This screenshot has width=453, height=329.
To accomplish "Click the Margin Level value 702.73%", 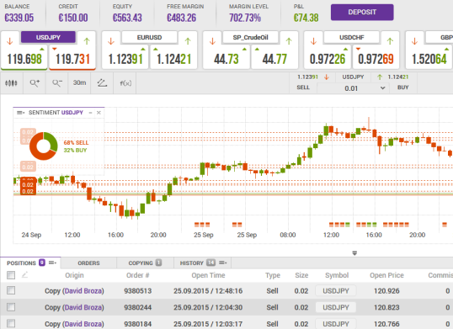I will 245,18.
